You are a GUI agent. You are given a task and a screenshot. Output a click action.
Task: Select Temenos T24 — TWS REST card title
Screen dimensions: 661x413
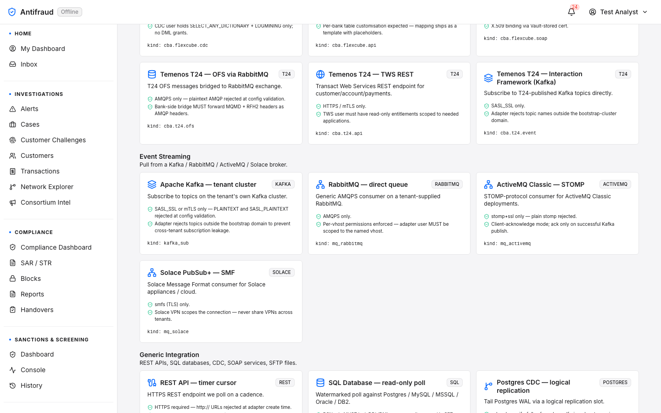[x=371, y=74]
